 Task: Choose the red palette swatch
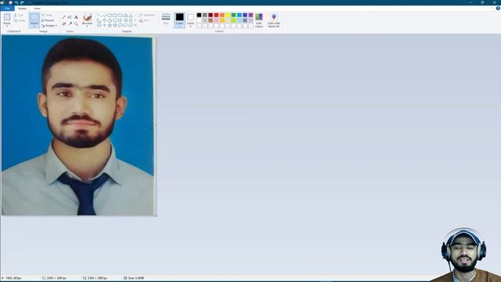click(x=216, y=15)
